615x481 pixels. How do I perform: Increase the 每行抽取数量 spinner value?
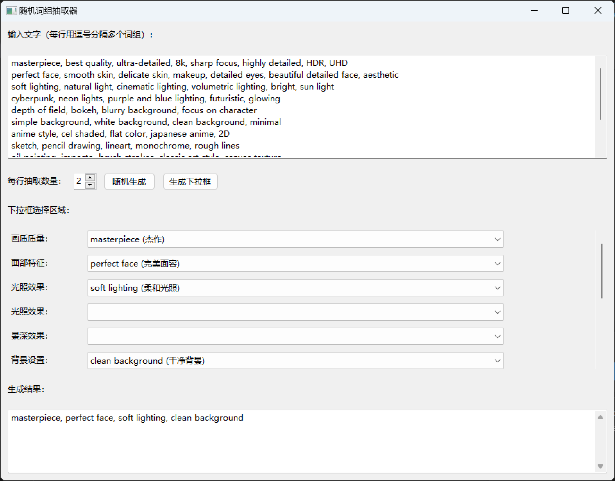[90, 177]
